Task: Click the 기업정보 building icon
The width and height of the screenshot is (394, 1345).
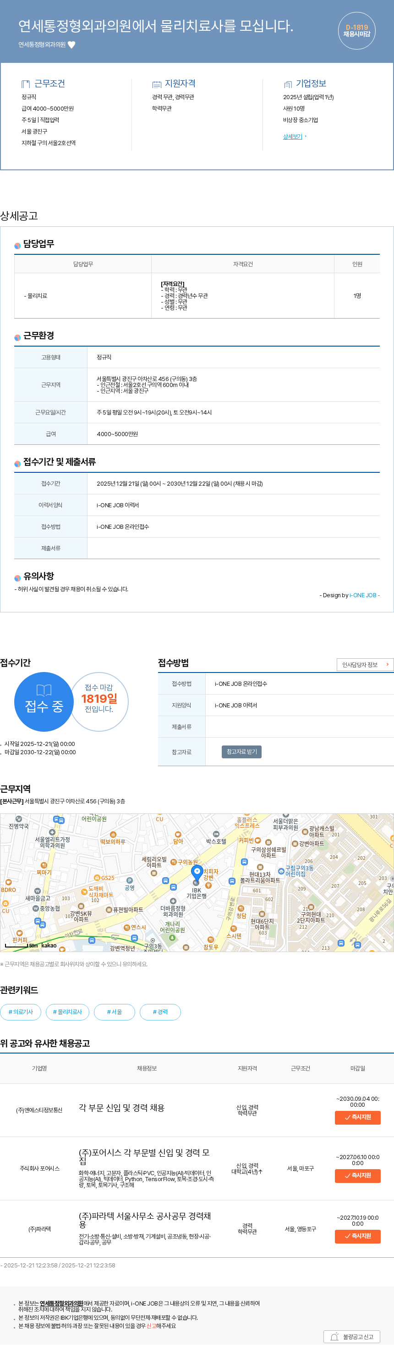Action: pyautogui.click(x=288, y=84)
